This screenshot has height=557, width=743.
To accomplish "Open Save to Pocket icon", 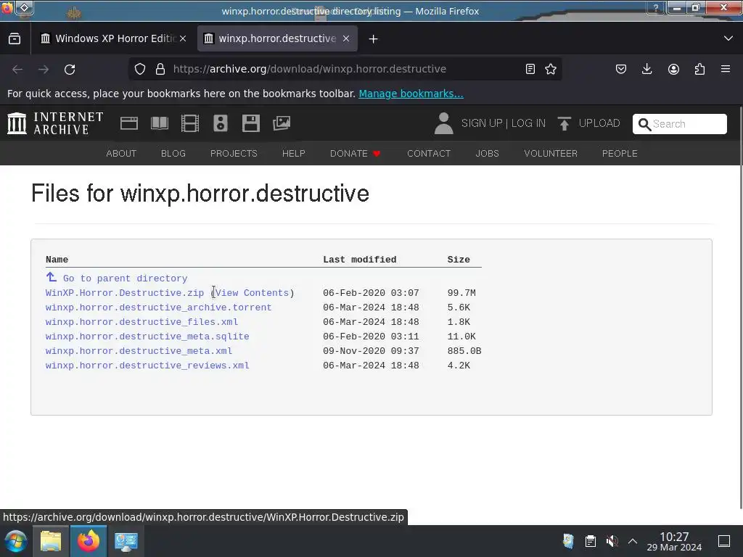I will point(621,69).
